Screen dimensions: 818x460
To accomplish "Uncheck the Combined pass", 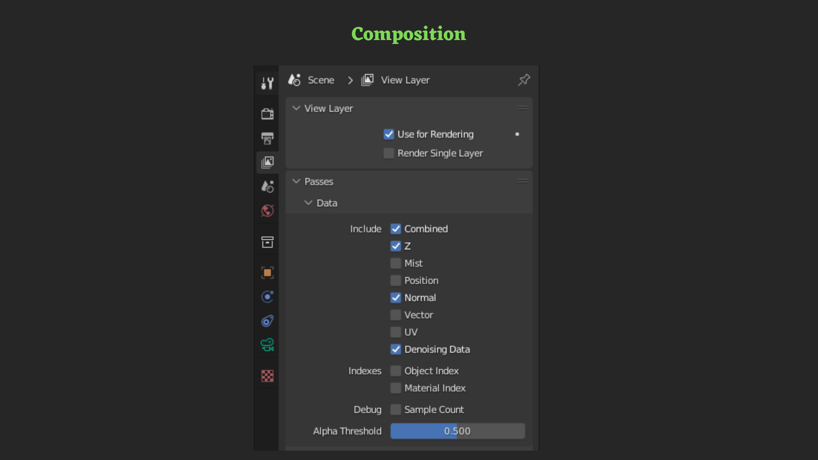I will [x=396, y=229].
